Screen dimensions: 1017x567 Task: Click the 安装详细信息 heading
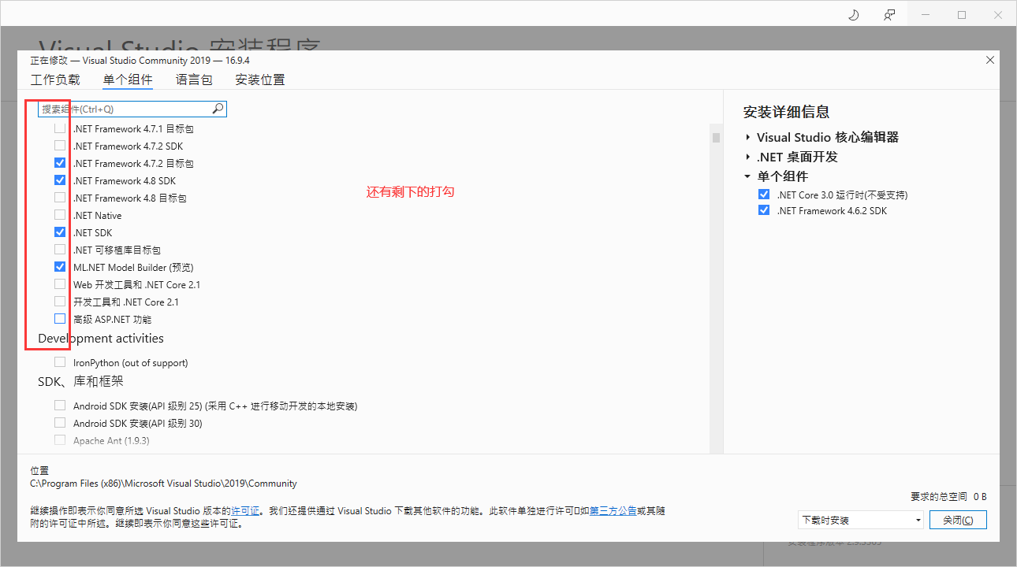786,112
